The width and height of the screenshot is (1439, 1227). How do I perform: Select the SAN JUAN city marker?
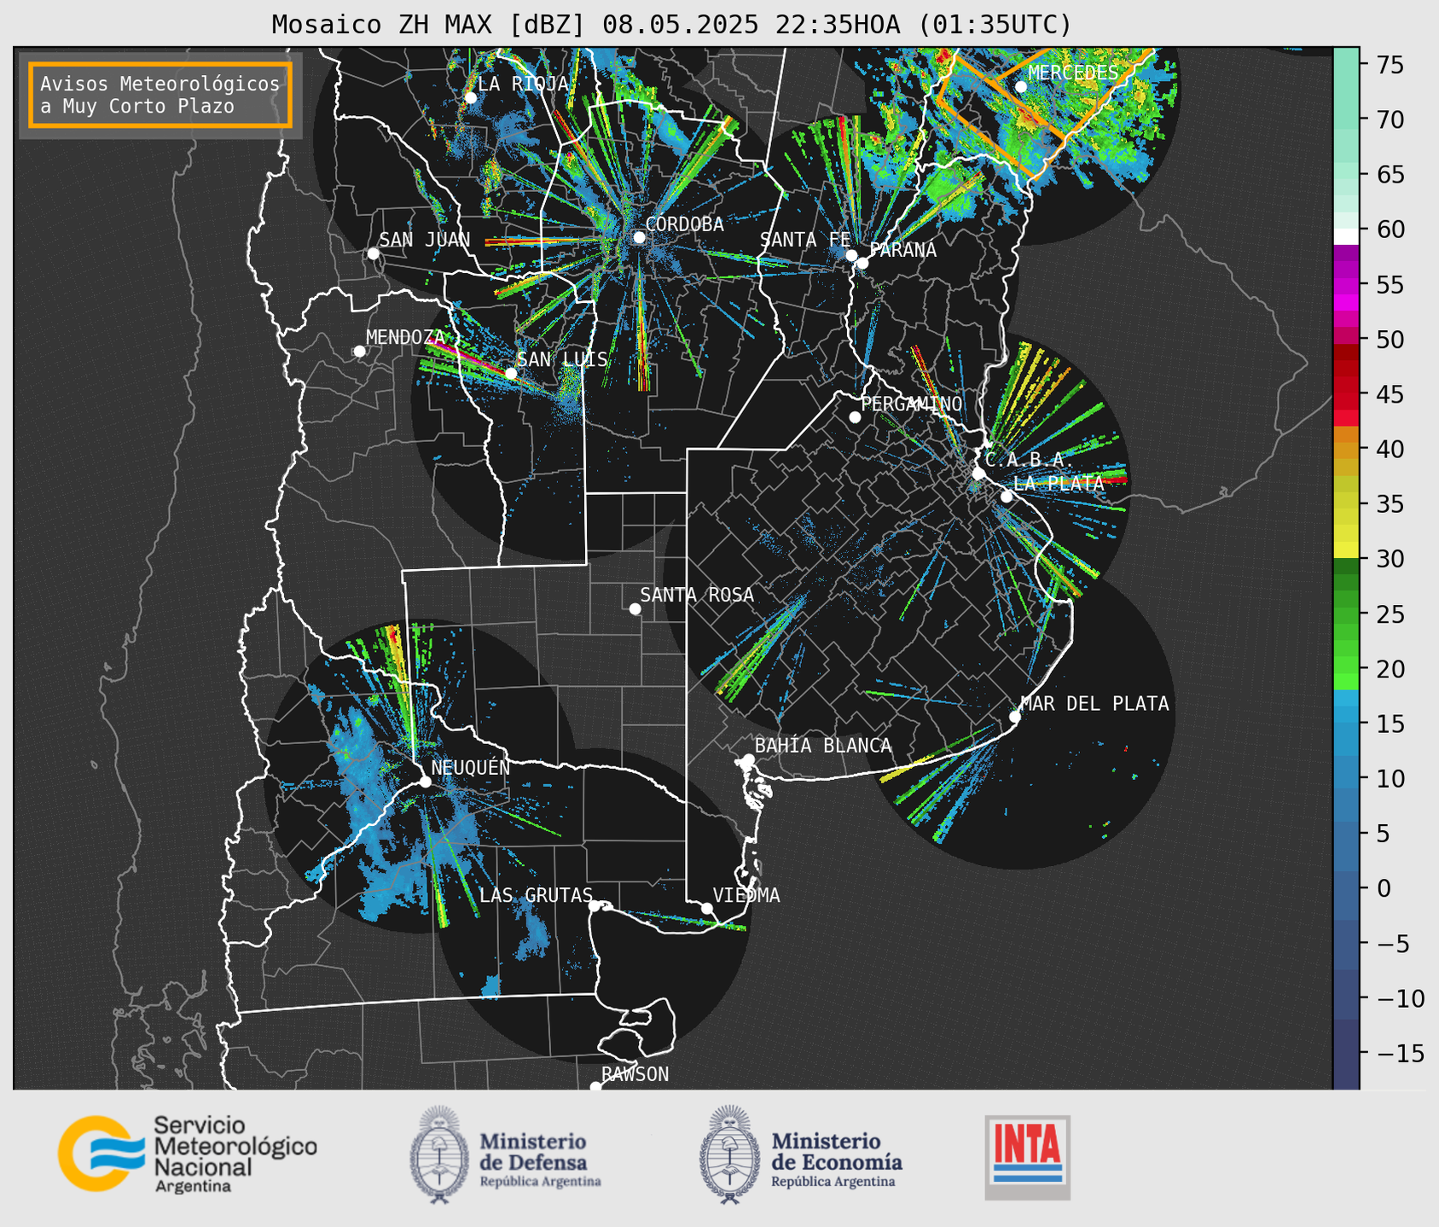(x=373, y=253)
